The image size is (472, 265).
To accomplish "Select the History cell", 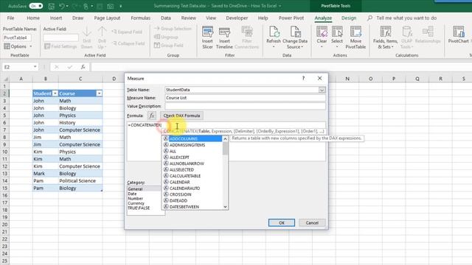I will coord(80,123).
